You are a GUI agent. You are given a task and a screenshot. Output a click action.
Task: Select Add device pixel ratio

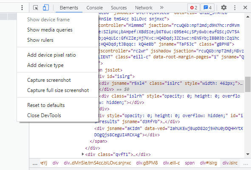click(58, 55)
